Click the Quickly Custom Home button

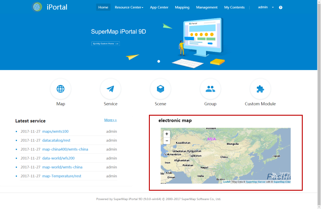(x=105, y=44)
